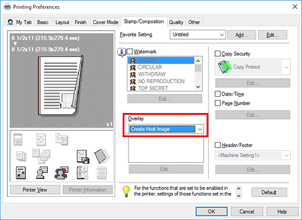Switch to the Quality tab
Screen dimensions: 302x220
tap(176, 22)
